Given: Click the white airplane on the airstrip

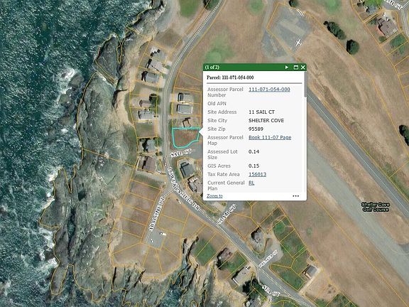Looking at the screenshot, I should tap(298, 43).
